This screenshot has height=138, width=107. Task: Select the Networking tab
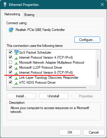(x=12, y=14)
